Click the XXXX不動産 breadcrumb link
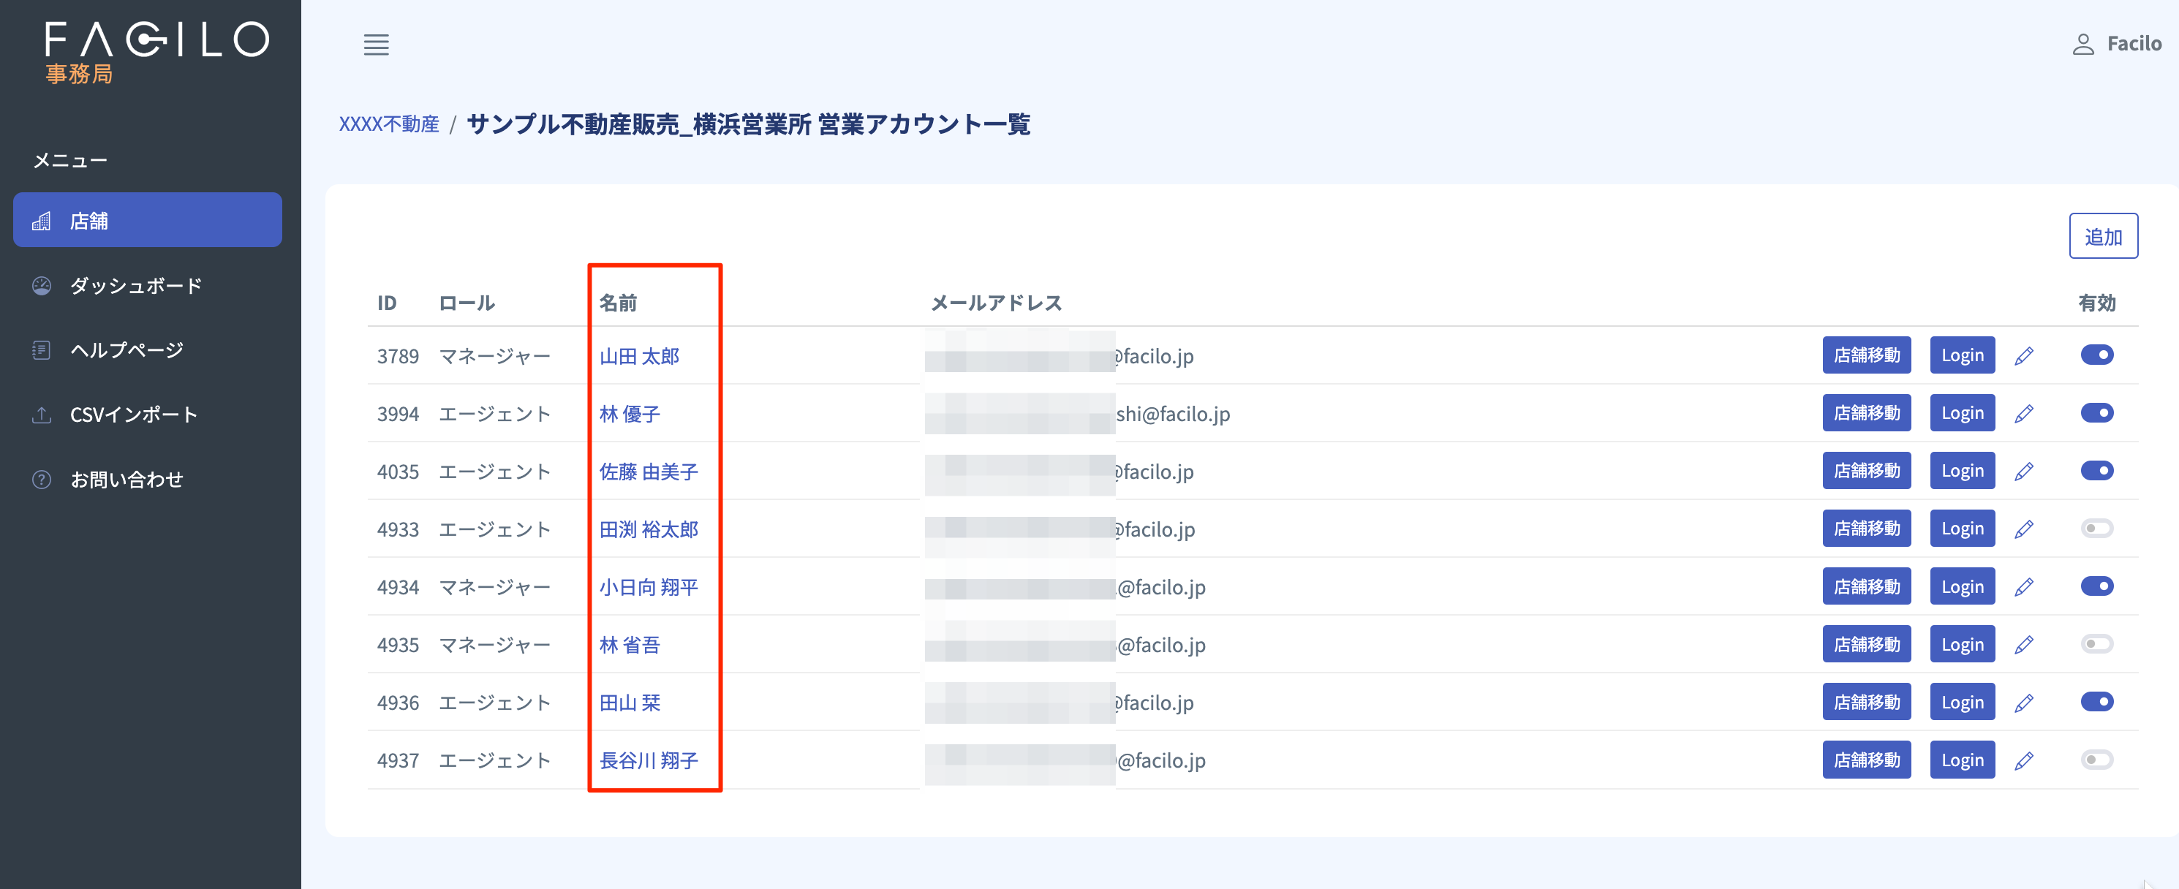 (x=389, y=124)
